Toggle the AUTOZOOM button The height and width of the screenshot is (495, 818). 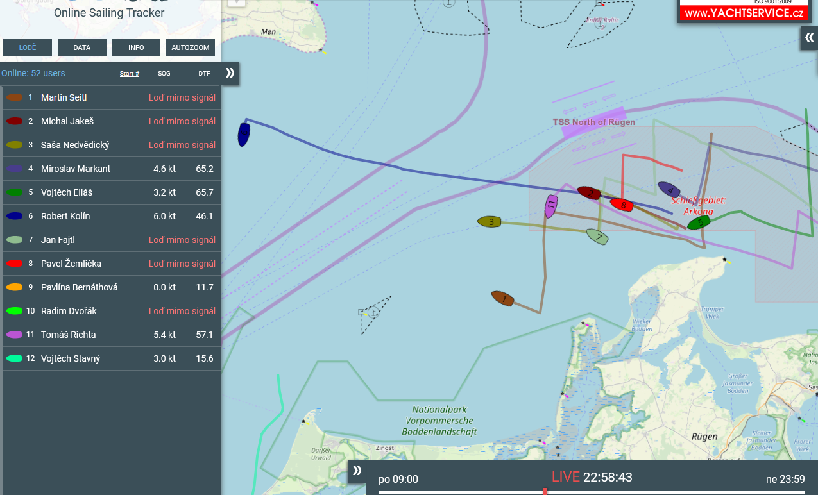[x=191, y=47]
